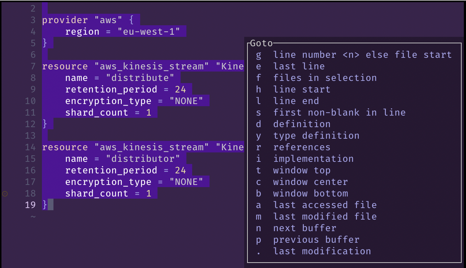Click the block cursor after closing brace
Viewport: 466px width, 268px height.
point(51,205)
